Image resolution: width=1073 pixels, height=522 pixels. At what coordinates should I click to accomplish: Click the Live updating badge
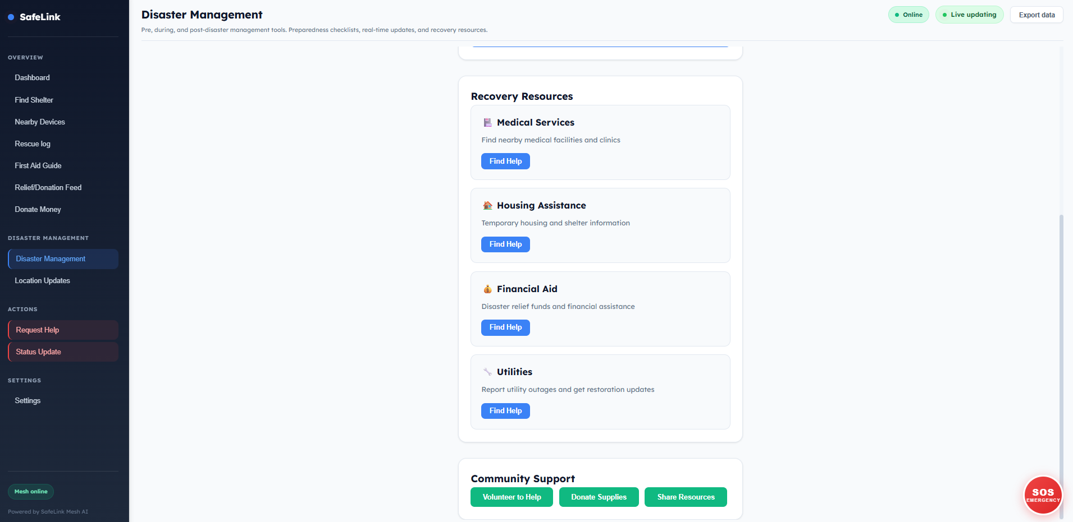pos(969,15)
